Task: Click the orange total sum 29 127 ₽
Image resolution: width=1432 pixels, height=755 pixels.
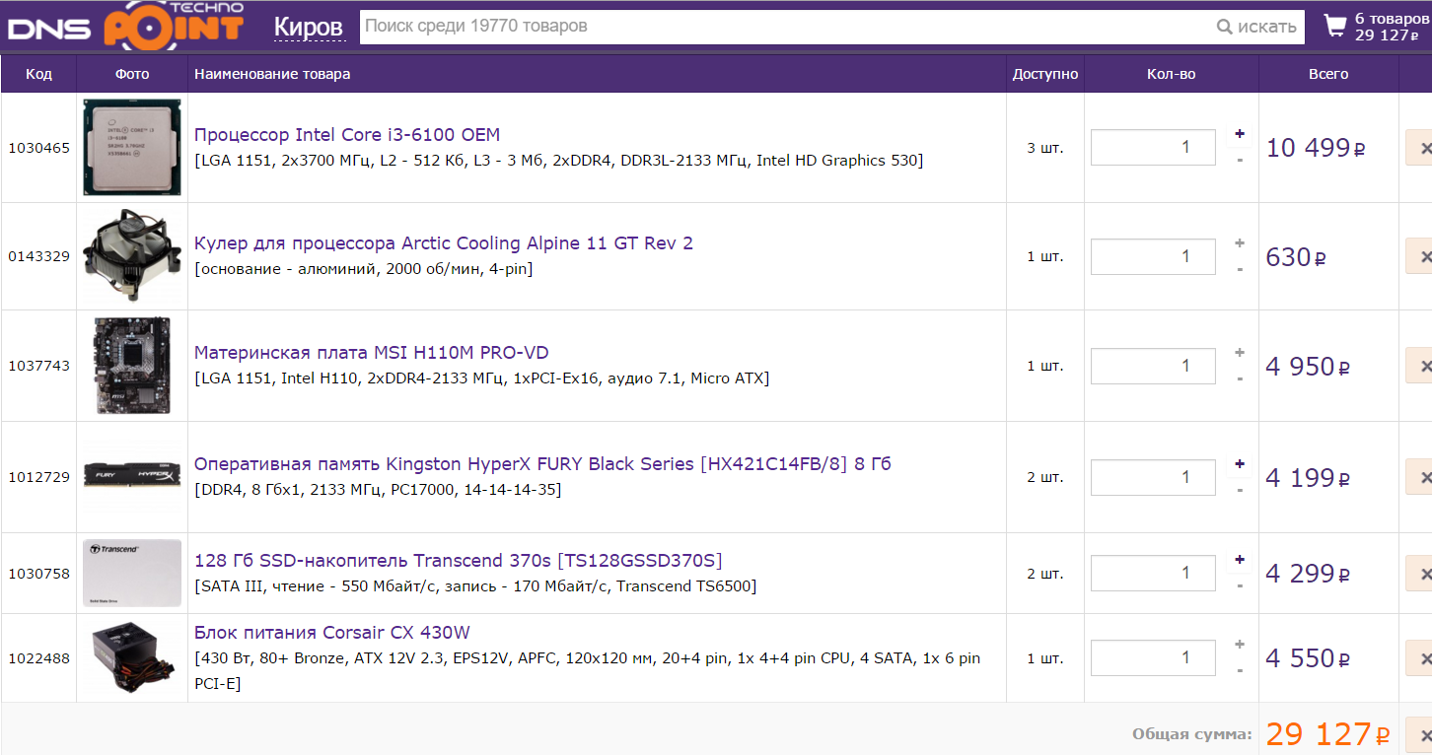Action: [1328, 734]
